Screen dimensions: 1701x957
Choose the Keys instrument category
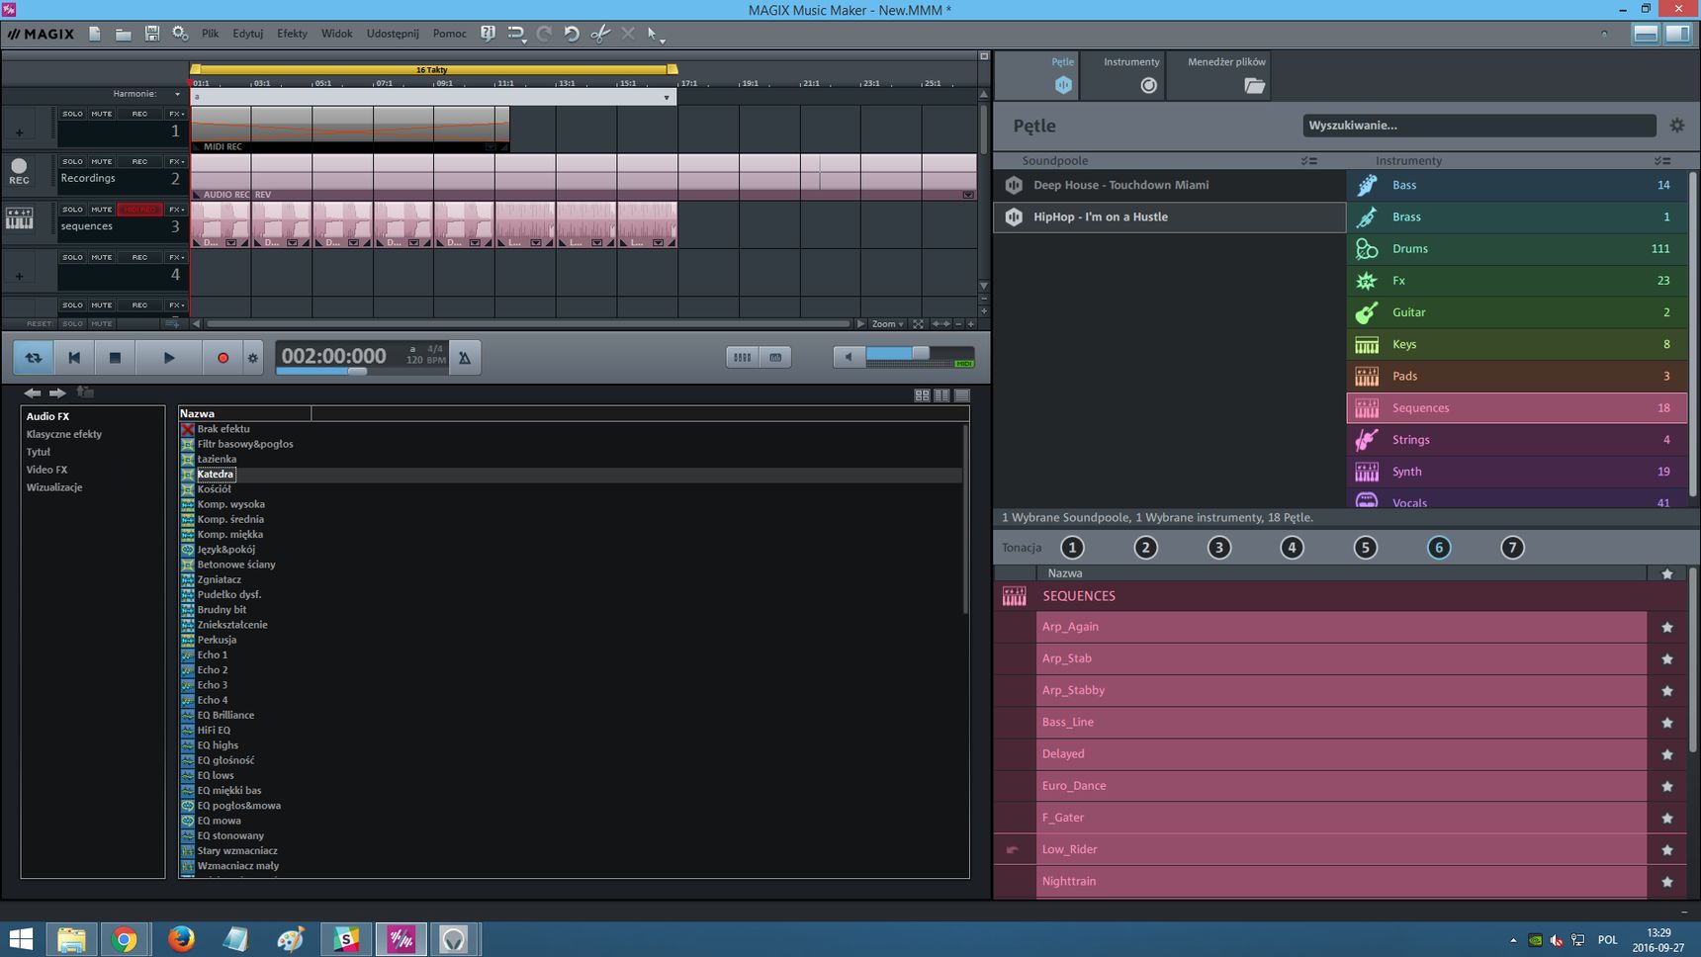(x=1517, y=344)
